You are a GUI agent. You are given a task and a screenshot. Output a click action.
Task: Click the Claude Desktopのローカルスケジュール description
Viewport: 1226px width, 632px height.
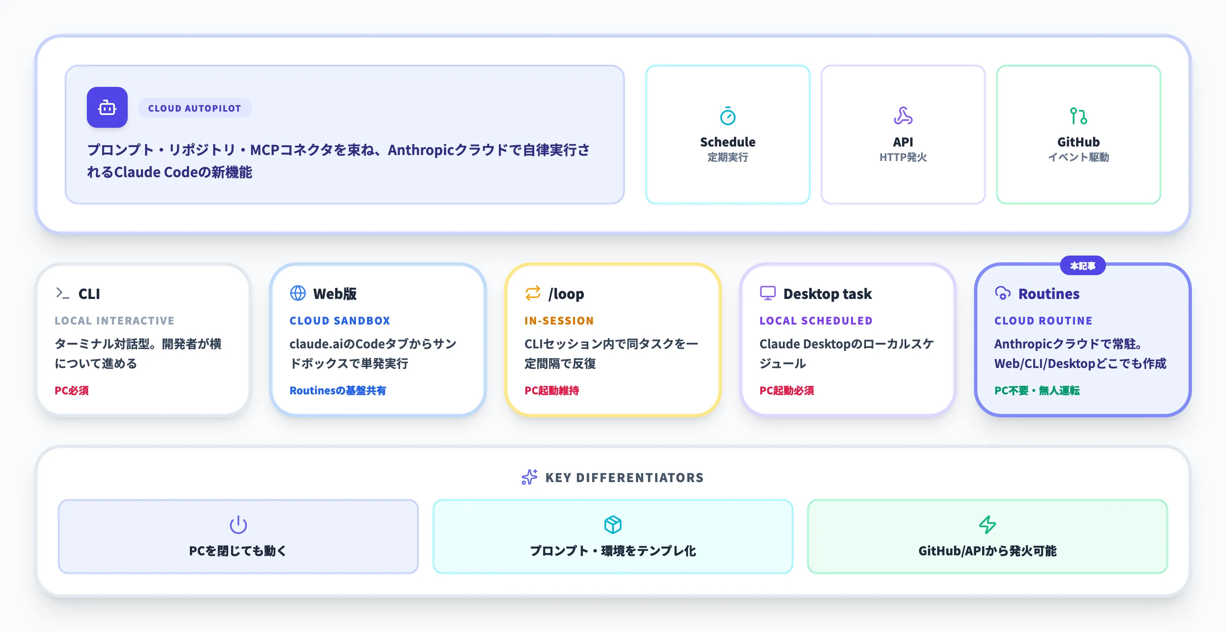click(x=846, y=353)
